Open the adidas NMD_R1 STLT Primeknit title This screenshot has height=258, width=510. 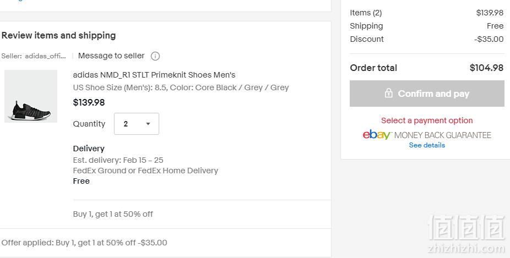pos(154,75)
